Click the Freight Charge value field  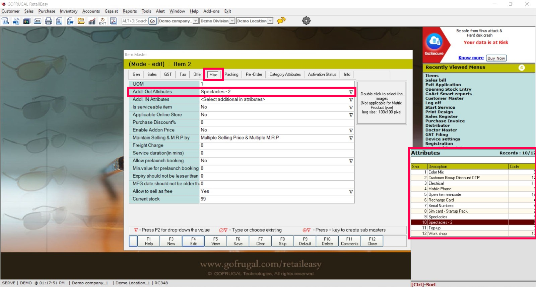276,146
